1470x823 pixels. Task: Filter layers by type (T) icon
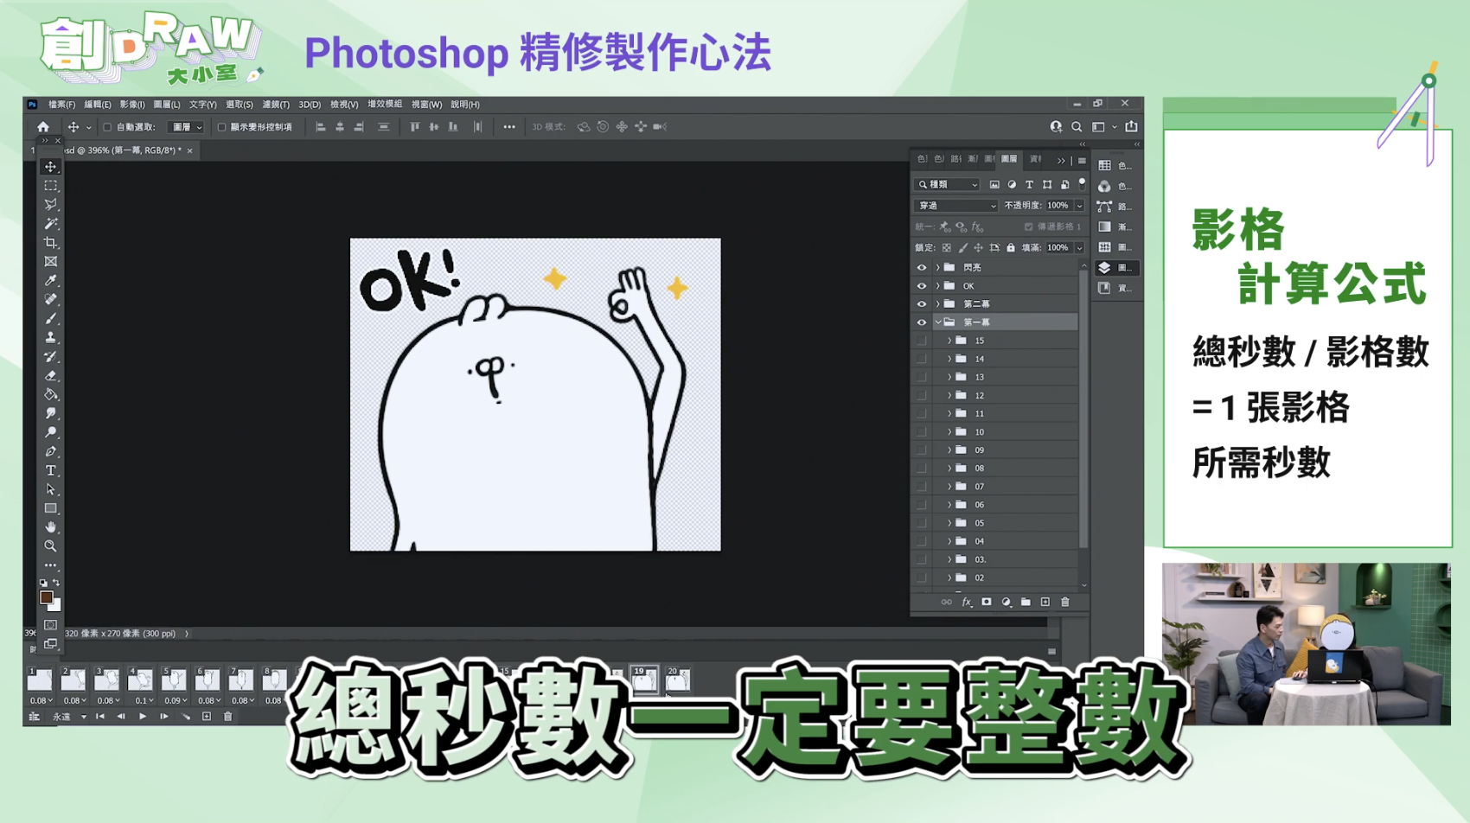click(x=1029, y=184)
